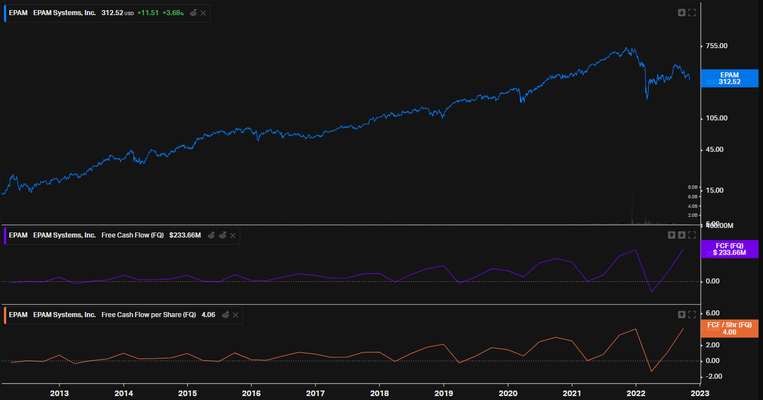Click the orange FCF per Share color bar
Viewport: 763px width, 400px height.
tap(5, 315)
